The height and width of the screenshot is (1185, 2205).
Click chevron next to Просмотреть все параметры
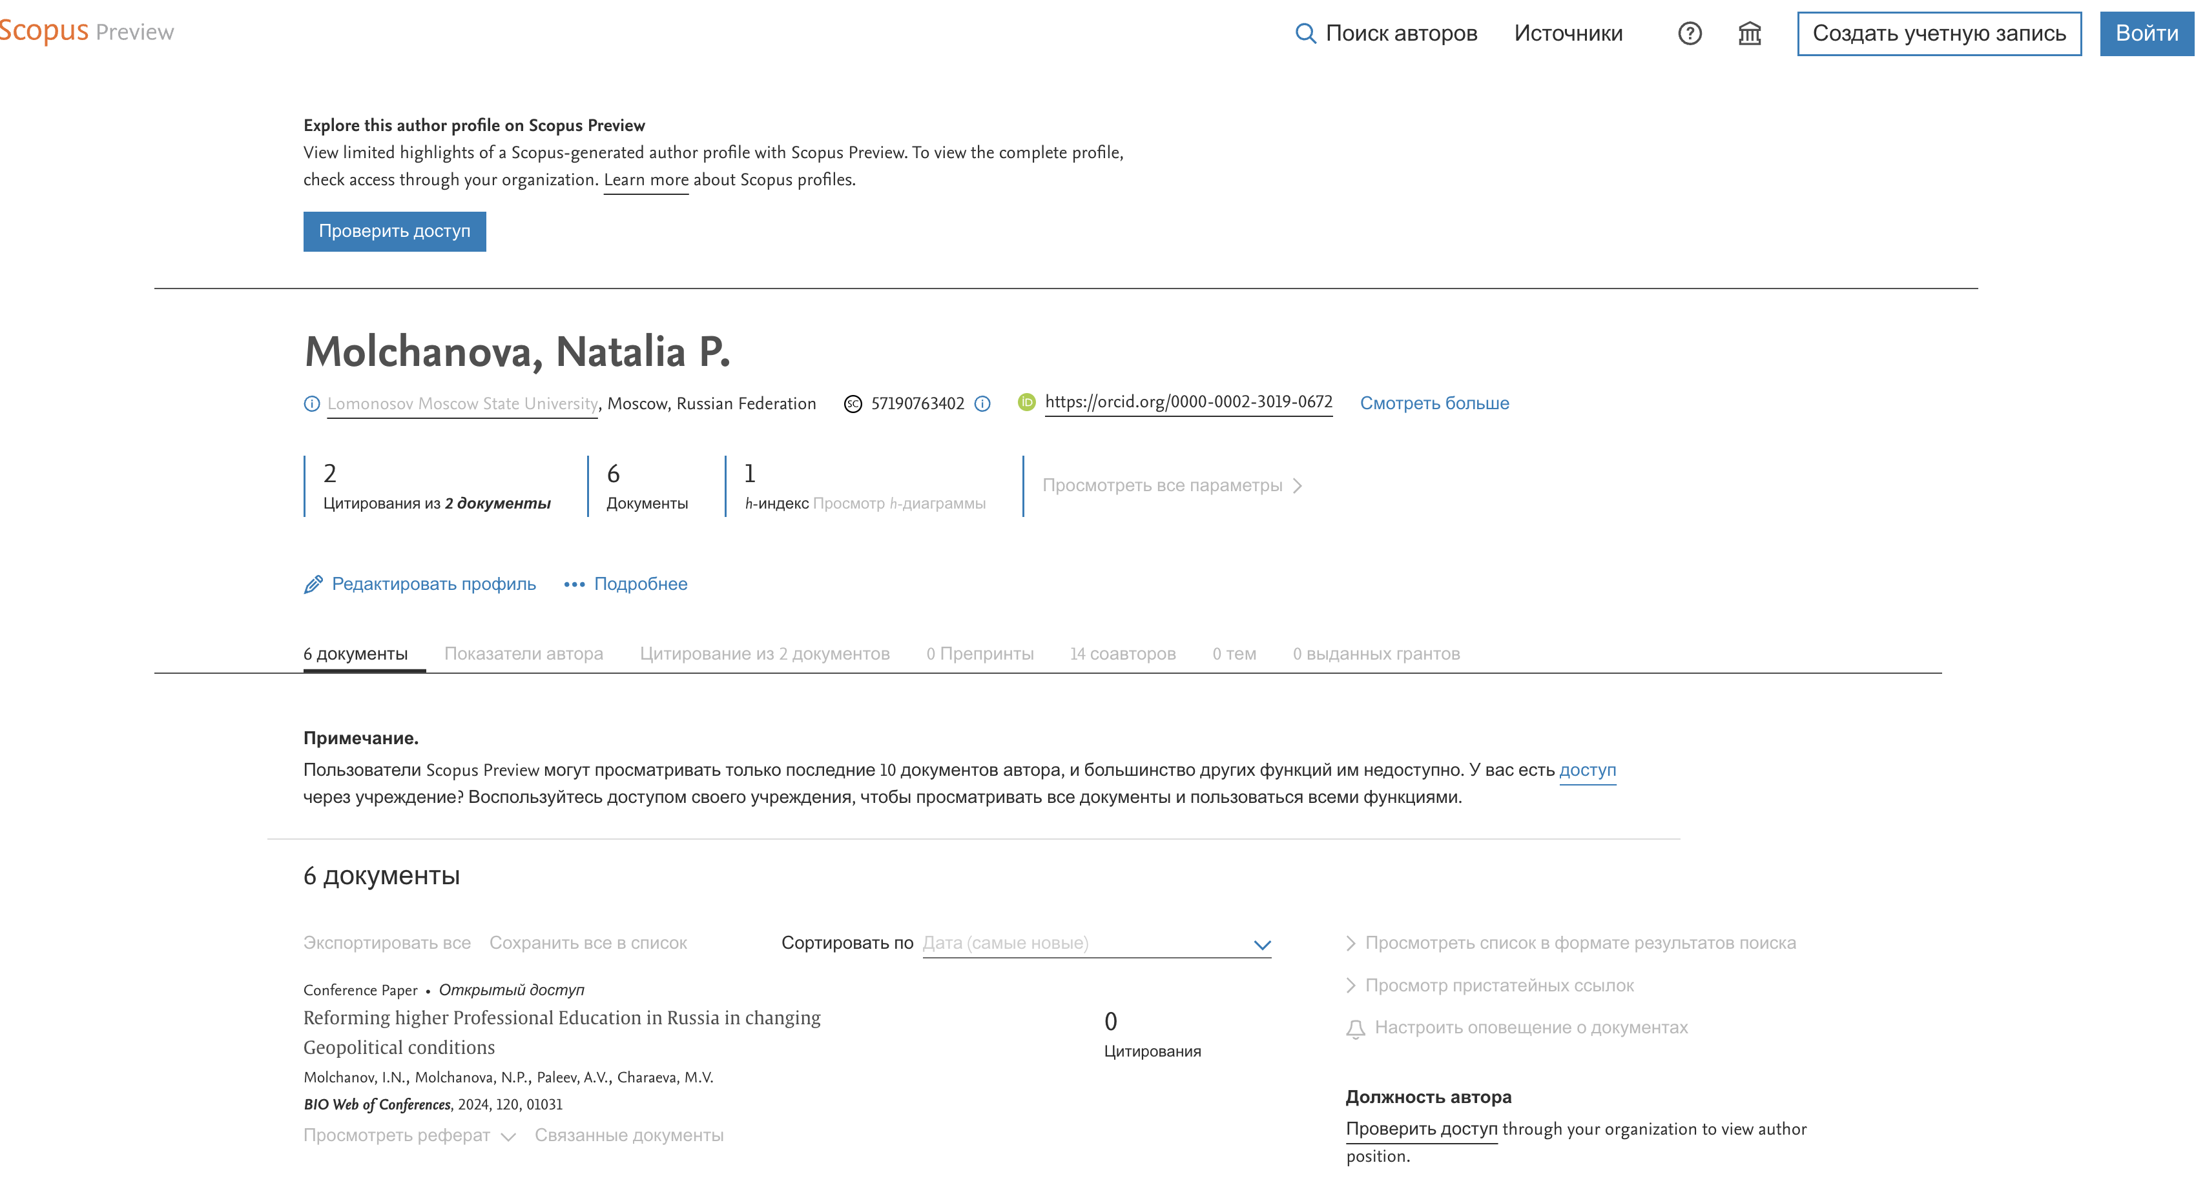[1298, 486]
